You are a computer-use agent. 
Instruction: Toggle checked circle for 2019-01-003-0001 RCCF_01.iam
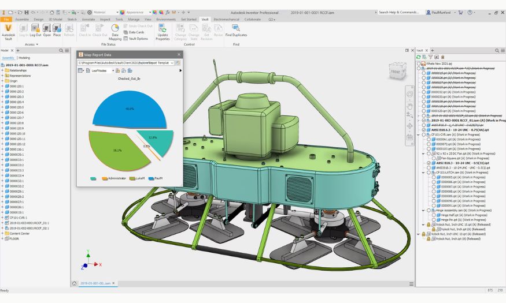click(x=424, y=121)
